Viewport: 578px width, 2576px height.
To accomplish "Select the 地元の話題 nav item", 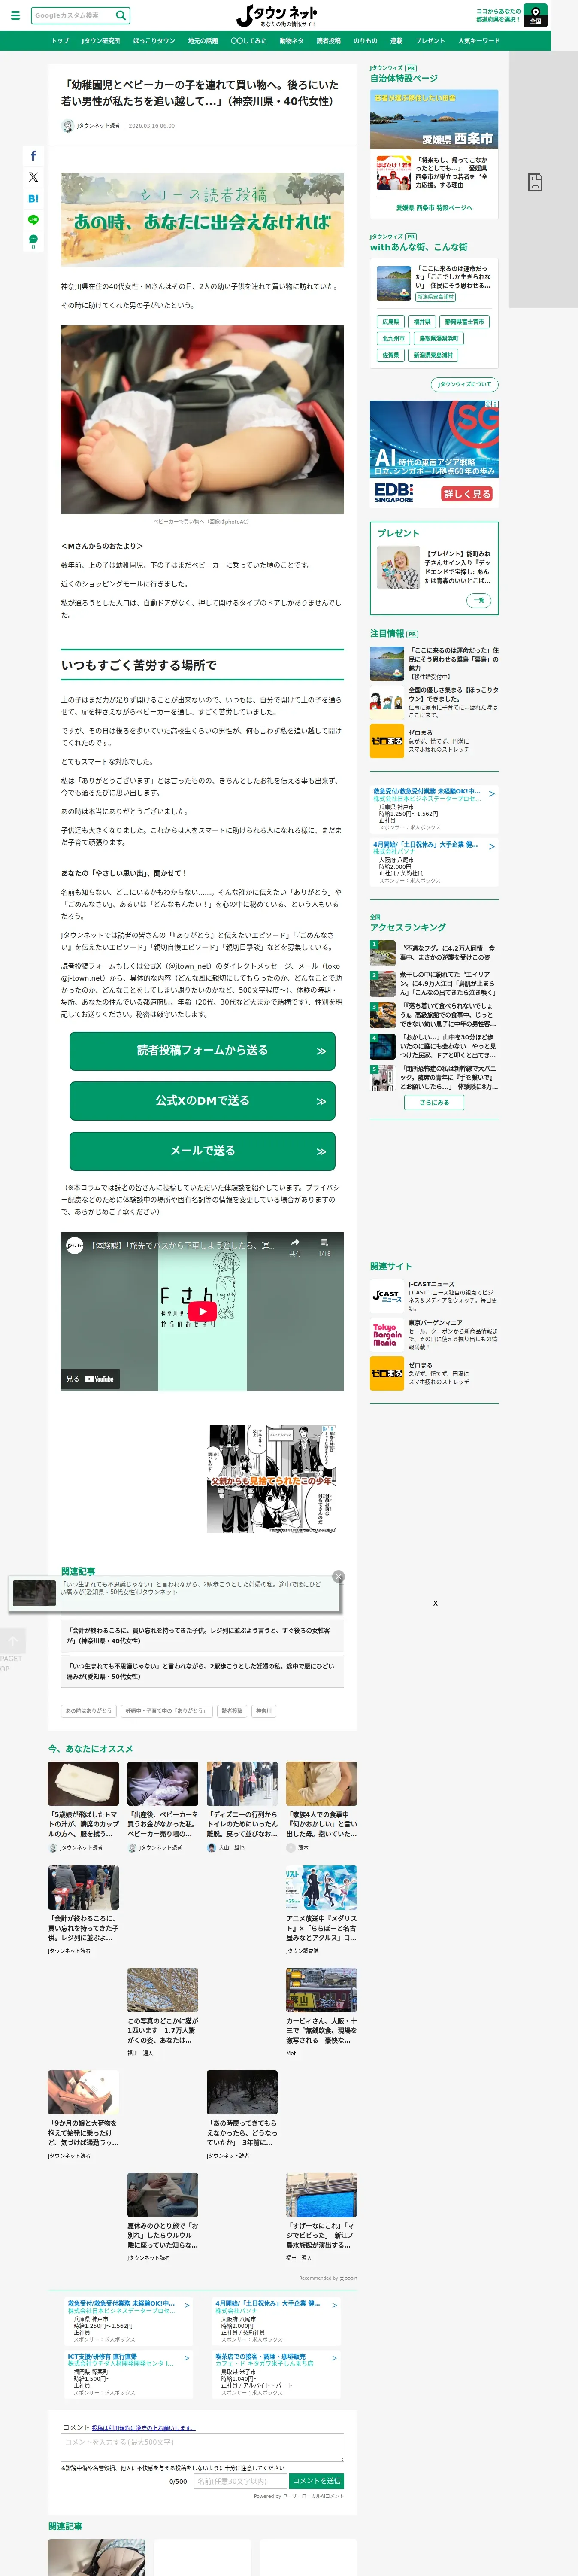I will [203, 41].
